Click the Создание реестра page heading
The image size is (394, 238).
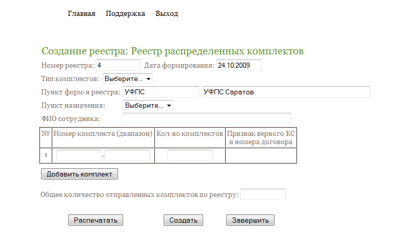coord(172,51)
